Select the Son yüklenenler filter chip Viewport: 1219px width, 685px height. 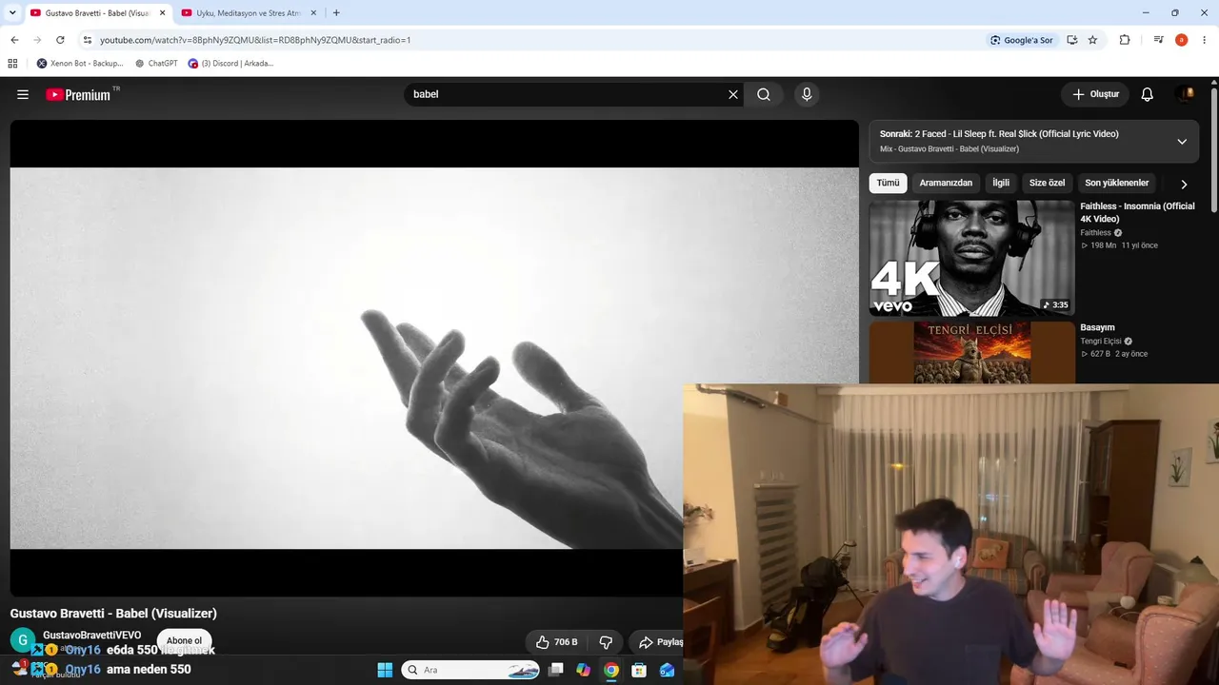(x=1116, y=183)
